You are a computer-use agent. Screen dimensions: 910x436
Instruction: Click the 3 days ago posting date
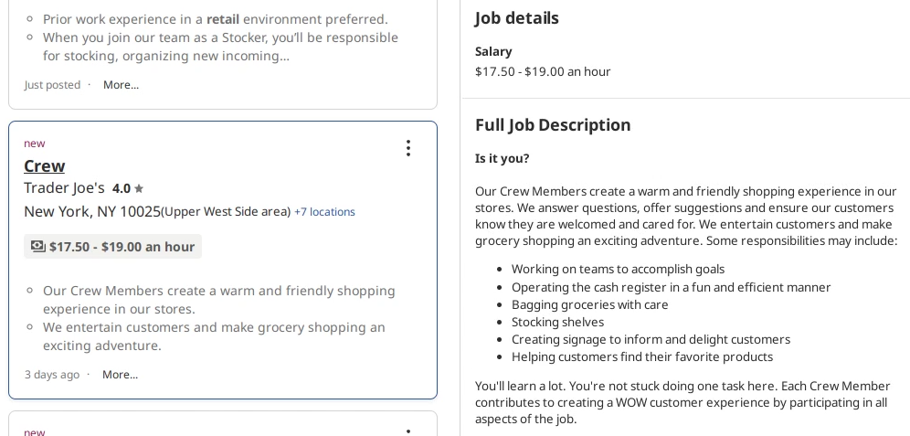pos(51,375)
